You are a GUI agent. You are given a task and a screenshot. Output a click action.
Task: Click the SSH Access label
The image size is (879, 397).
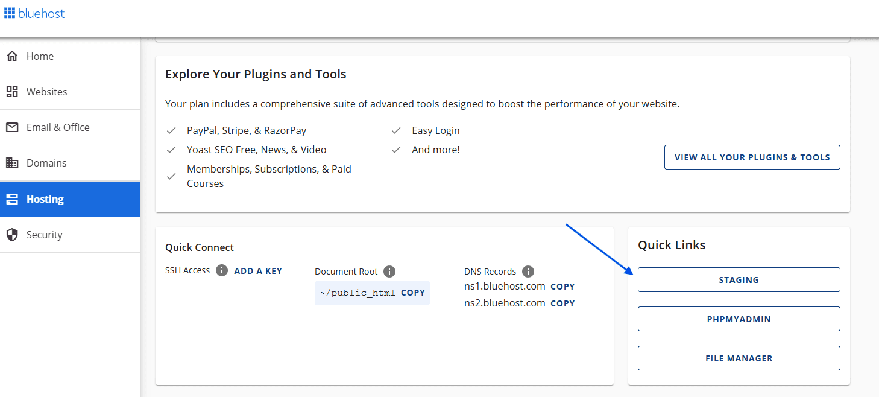coord(187,270)
